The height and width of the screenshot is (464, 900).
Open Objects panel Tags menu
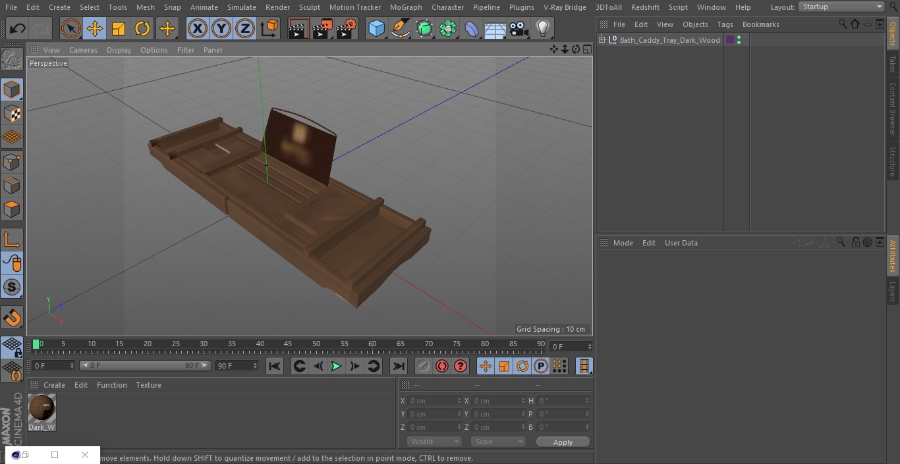pos(725,24)
